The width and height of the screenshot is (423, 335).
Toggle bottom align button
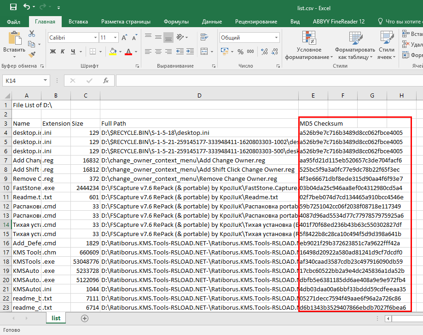point(168,37)
